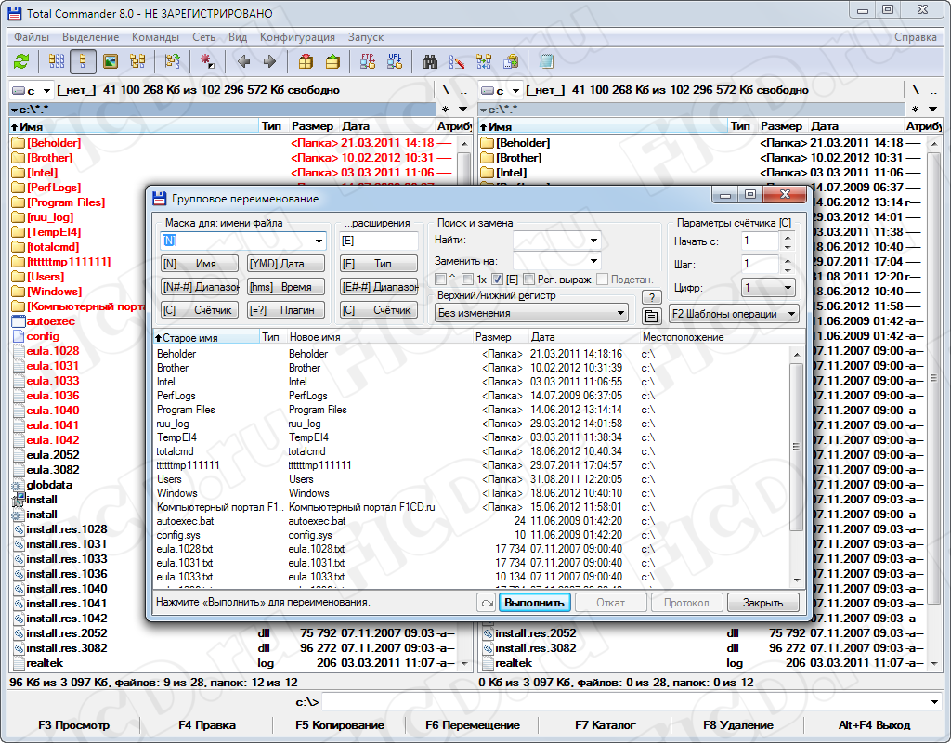Click the multi-rename tool toolbar icon
Viewport: 951px width, 743px height.
click(457, 61)
